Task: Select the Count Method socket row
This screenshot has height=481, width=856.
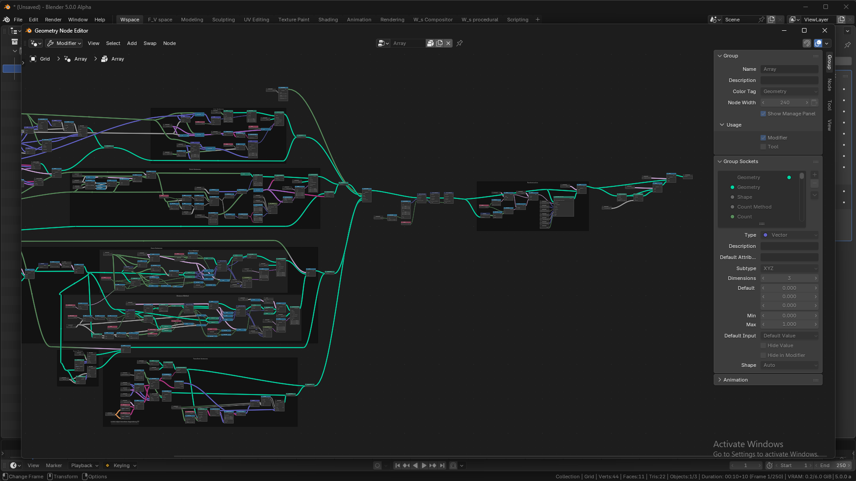Action: [759, 207]
